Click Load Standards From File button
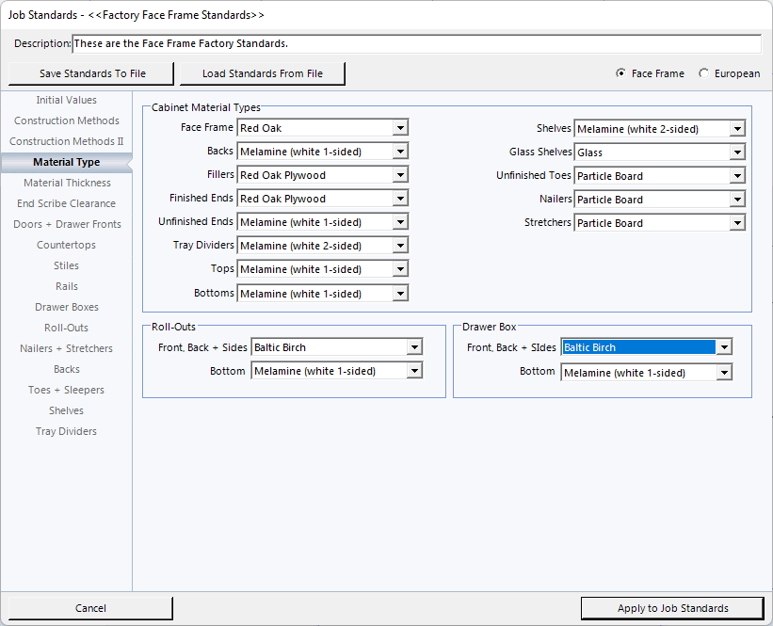The width and height of the screenshot is (773, 626). pyautogui.click(x=262, y=73)
